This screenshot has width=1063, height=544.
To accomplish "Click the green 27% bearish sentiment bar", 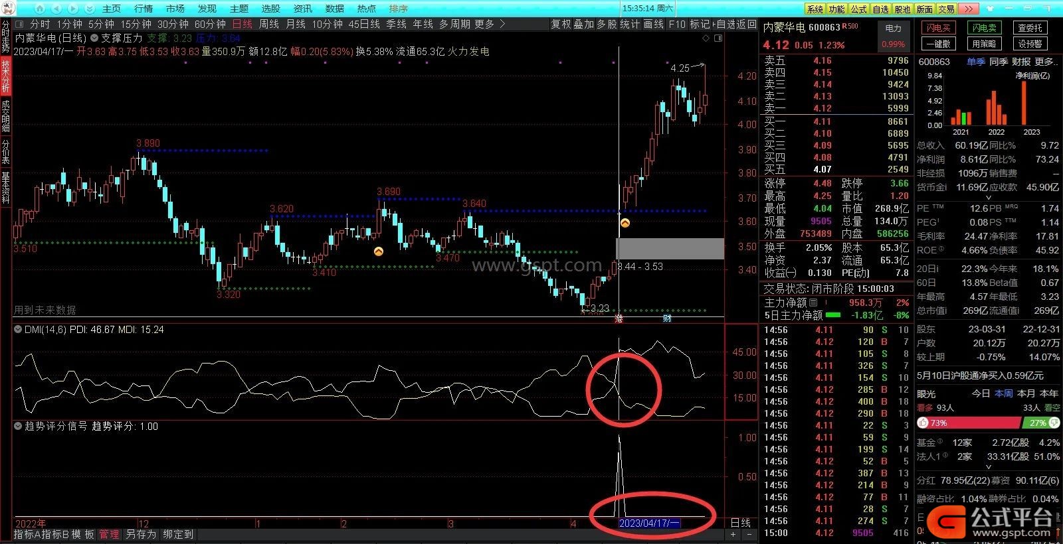I will tap(1041, 423).
